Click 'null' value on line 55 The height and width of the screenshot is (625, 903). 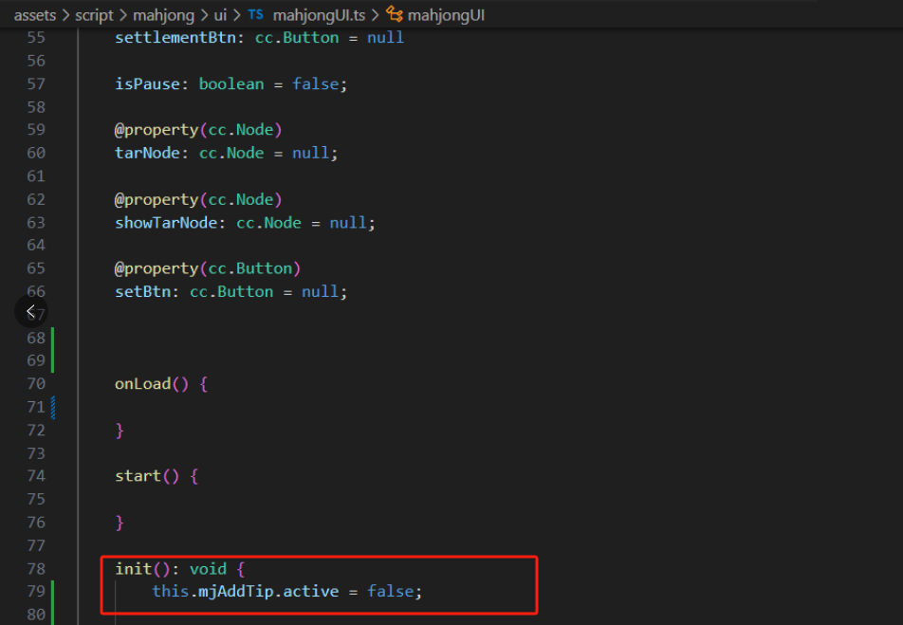386,38
